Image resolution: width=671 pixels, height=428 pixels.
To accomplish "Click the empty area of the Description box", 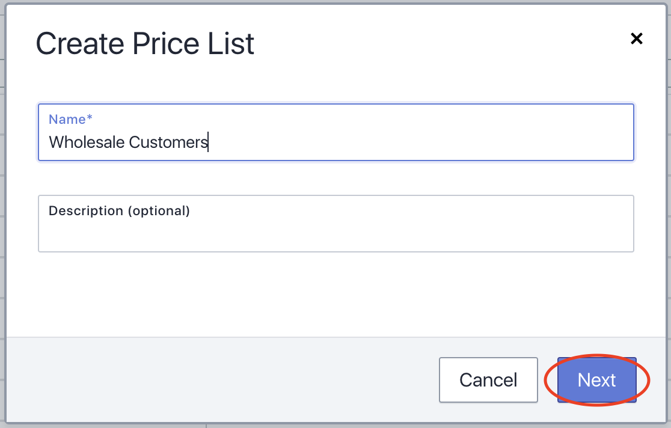I will click(361, 234).
